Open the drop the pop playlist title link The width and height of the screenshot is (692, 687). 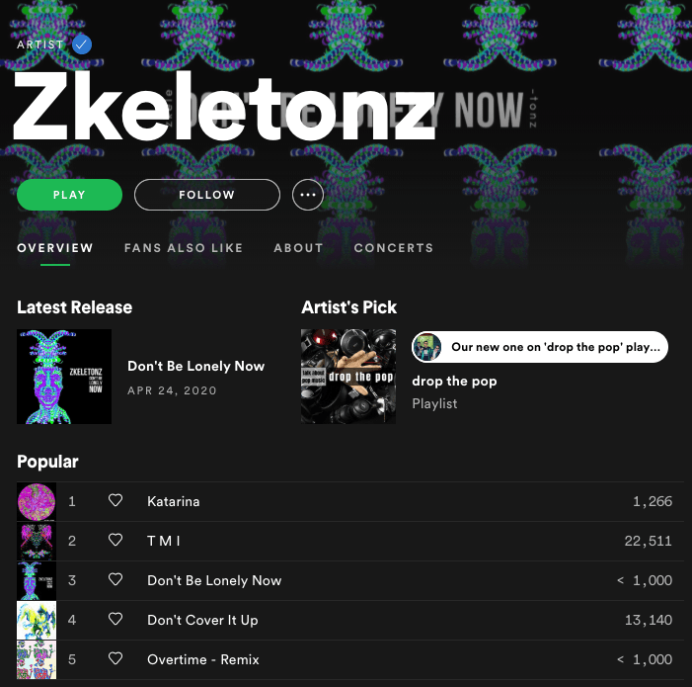(x=454, y=382)
